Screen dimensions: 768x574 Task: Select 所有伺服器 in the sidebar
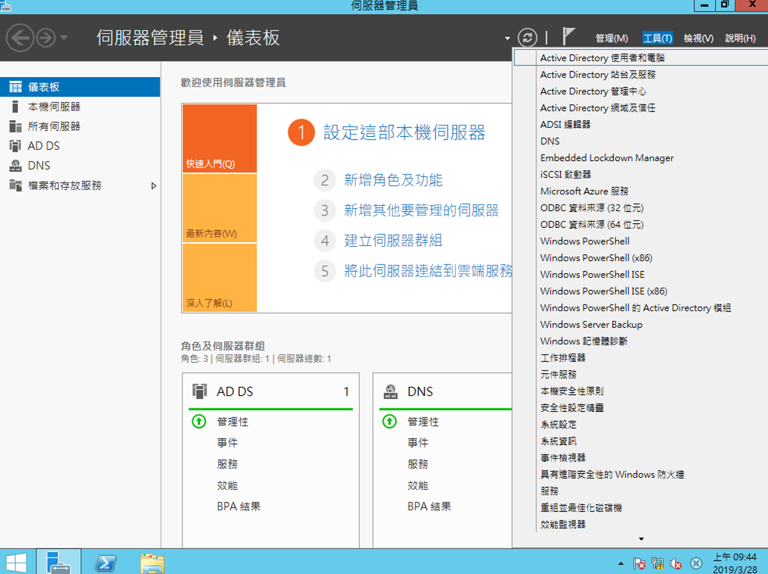click(x=80, y=126)
